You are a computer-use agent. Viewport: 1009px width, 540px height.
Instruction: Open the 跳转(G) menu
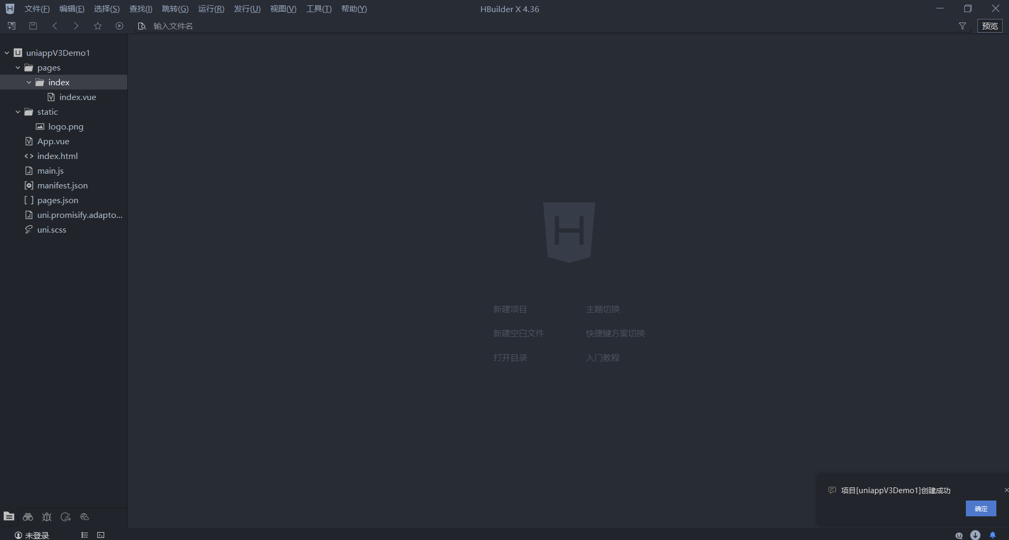tap(175, 9)
